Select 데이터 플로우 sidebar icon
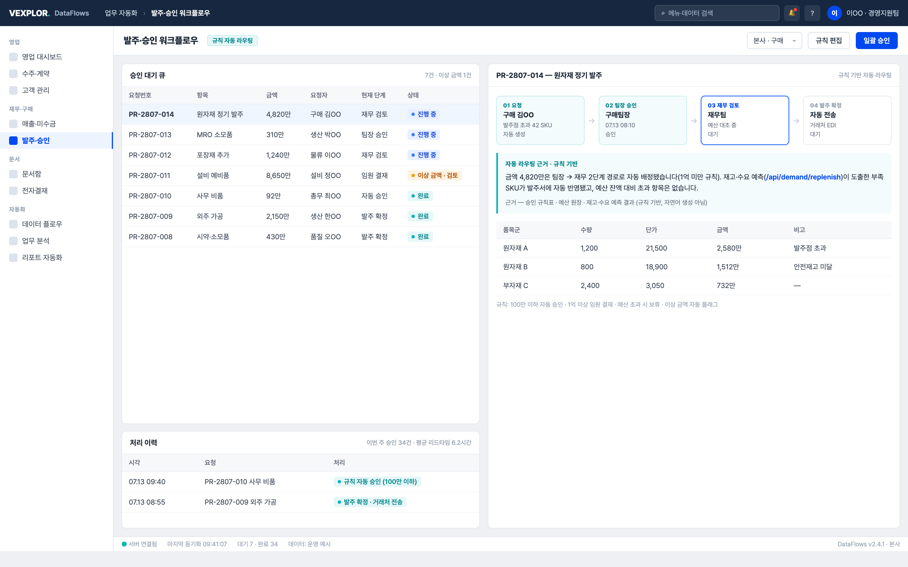The height and width of the screenshot is (567, 908). click(x=14, y=224)
